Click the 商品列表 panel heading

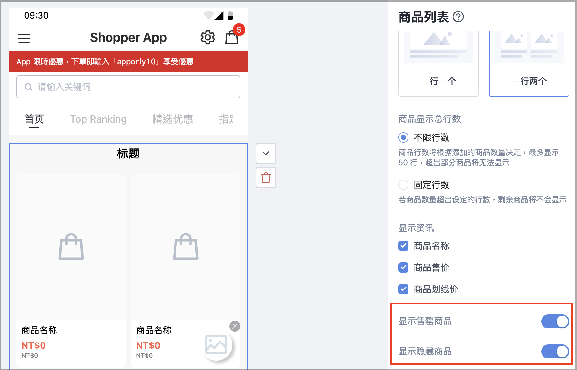423,17
